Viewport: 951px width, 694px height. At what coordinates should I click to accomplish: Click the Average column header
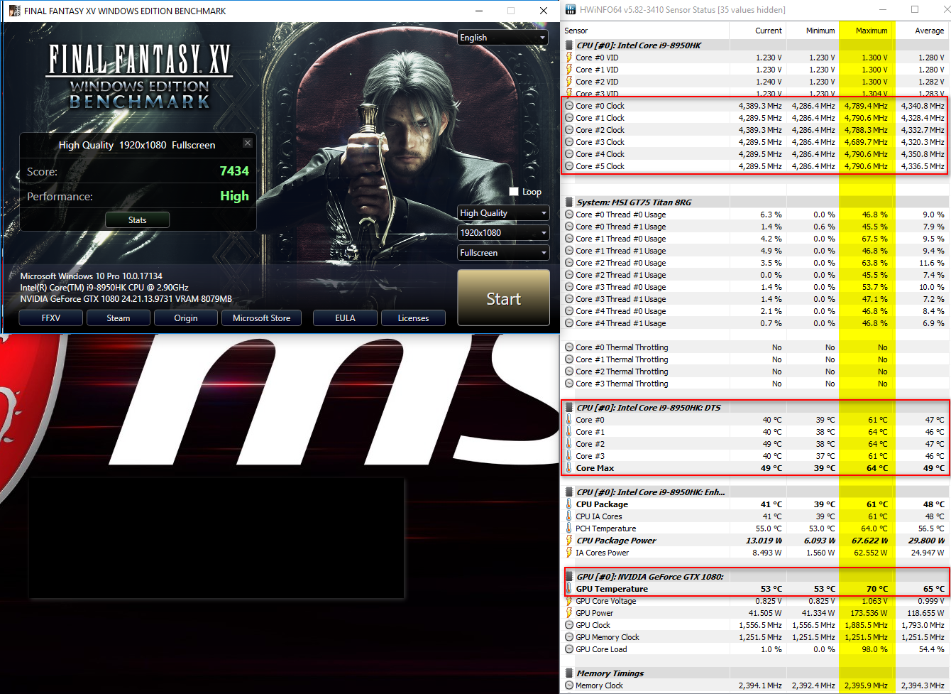click(922, 31)
